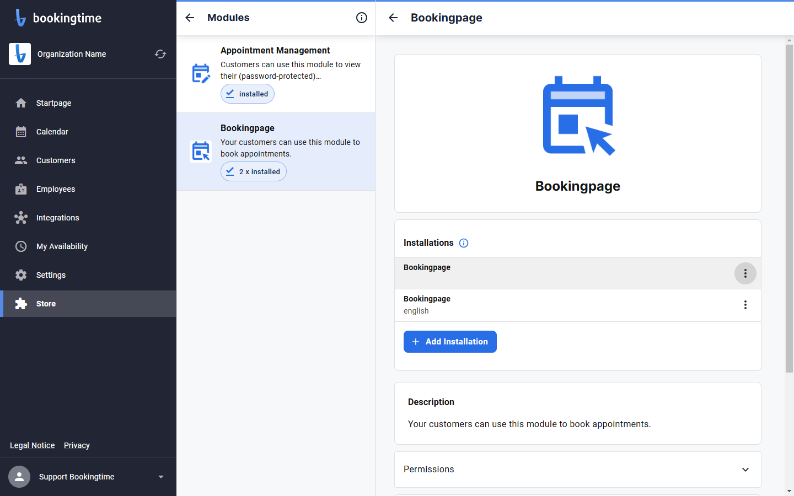Screen dimensions: 794x496
Task: Click the Organization Name avatar logo
Action: pyautogui.click(x=20, y=54)
